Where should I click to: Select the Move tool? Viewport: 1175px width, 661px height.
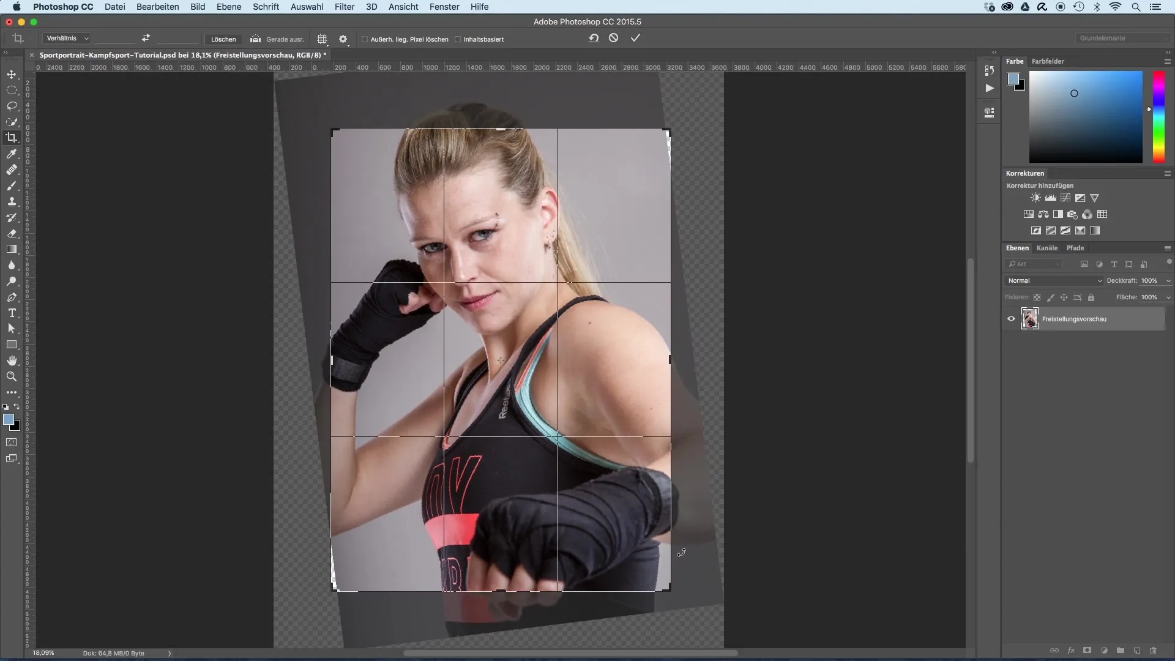coord(12,74)
